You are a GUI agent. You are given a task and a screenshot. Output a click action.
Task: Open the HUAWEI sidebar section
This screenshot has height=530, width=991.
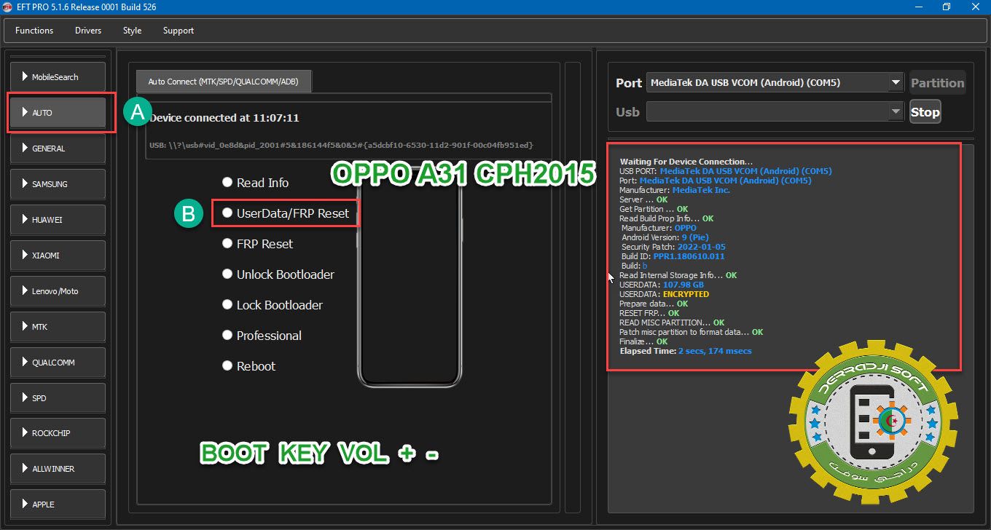tap(58, 219)
